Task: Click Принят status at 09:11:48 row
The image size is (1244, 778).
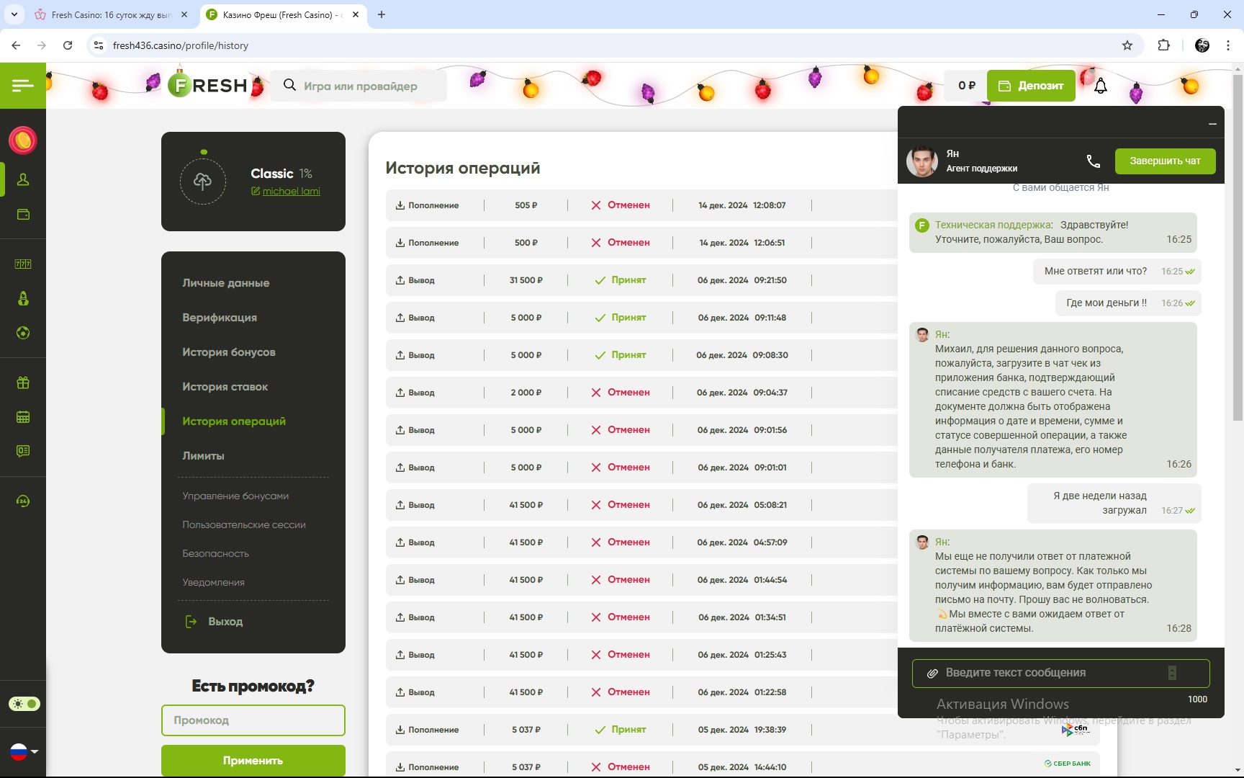Action: coord(621,318)
